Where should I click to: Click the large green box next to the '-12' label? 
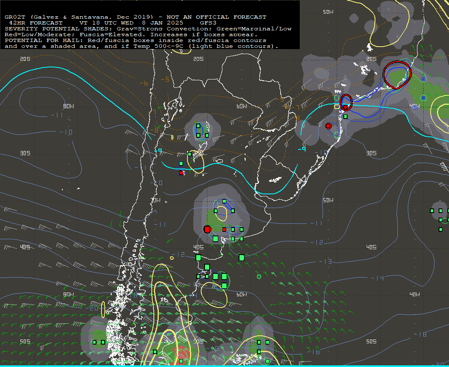coord(198,258)
